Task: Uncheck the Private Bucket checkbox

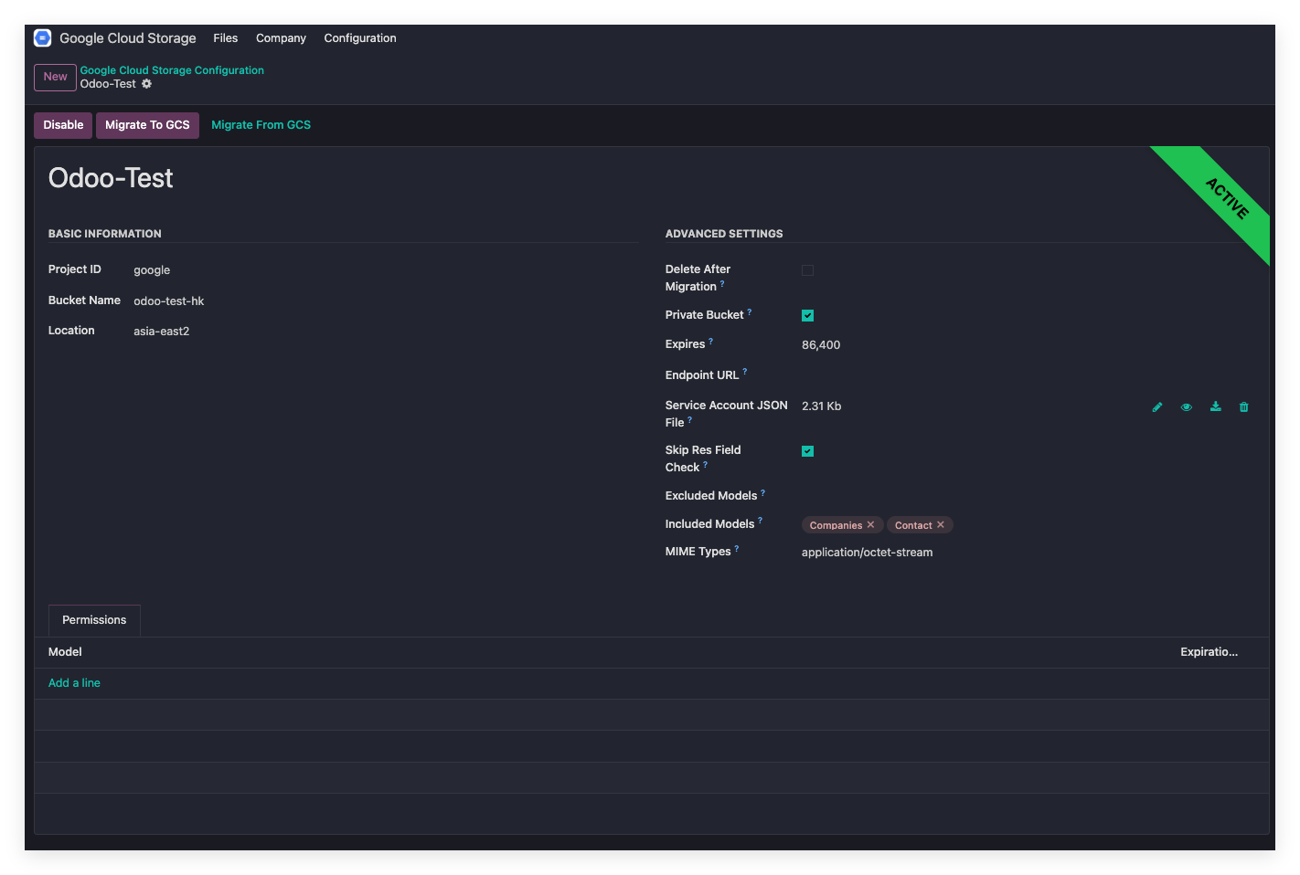Action: click(x=807, y=316)
